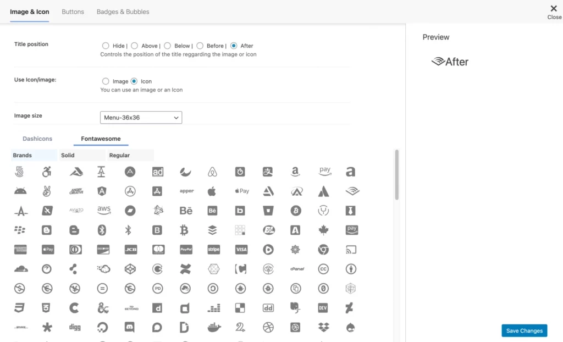Switch to the Badges & Bubbles tab
This screenshot has width=563, height=342.
click(123, 11)
